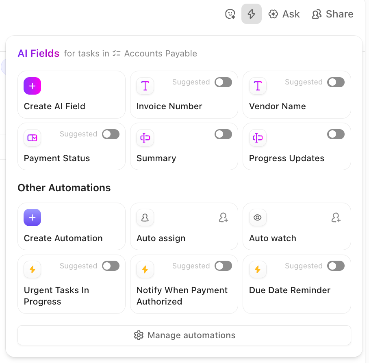This screenshot has width=369, height=363.
Task: Enable the Due Date Reminder automation
Action: click(336, 266)
